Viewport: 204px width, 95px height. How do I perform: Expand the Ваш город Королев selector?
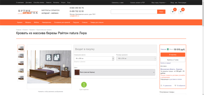(159, 3)
